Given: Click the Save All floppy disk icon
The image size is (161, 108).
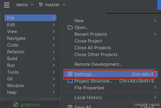Looking at the screenshot, I should click(70, 107).
